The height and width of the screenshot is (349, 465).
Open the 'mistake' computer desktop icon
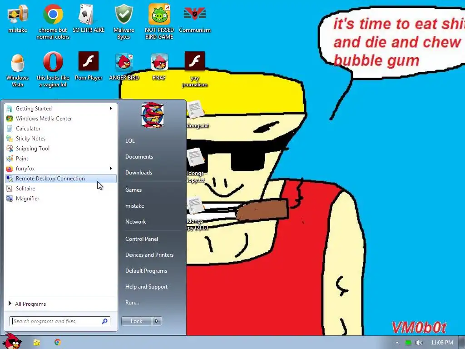tap(18, 18)
